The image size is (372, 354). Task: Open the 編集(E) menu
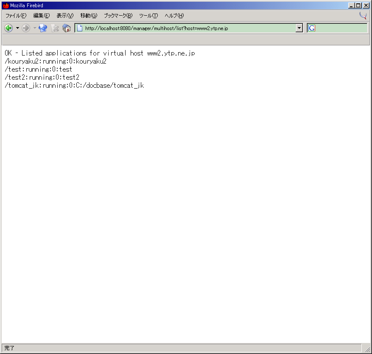point(42,16)
